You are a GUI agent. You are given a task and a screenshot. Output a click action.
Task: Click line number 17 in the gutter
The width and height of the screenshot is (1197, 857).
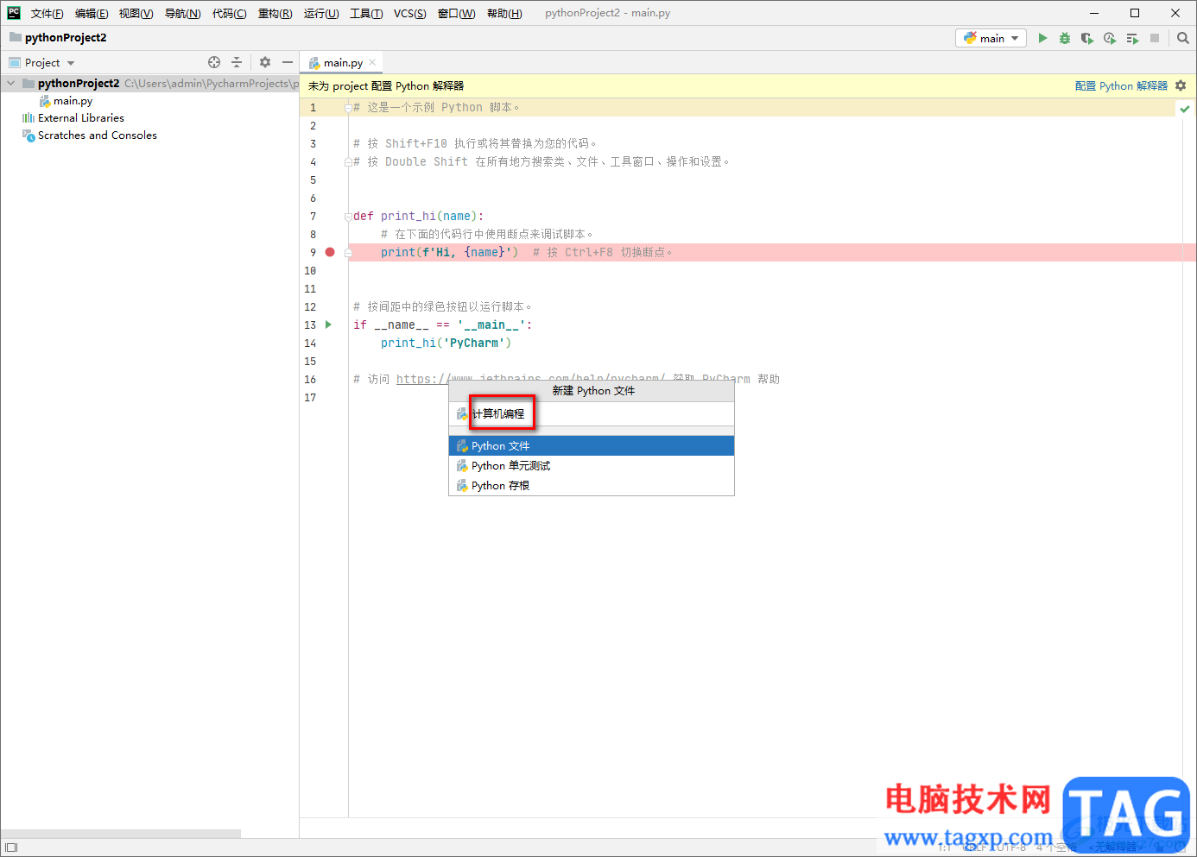pos(310,397)
